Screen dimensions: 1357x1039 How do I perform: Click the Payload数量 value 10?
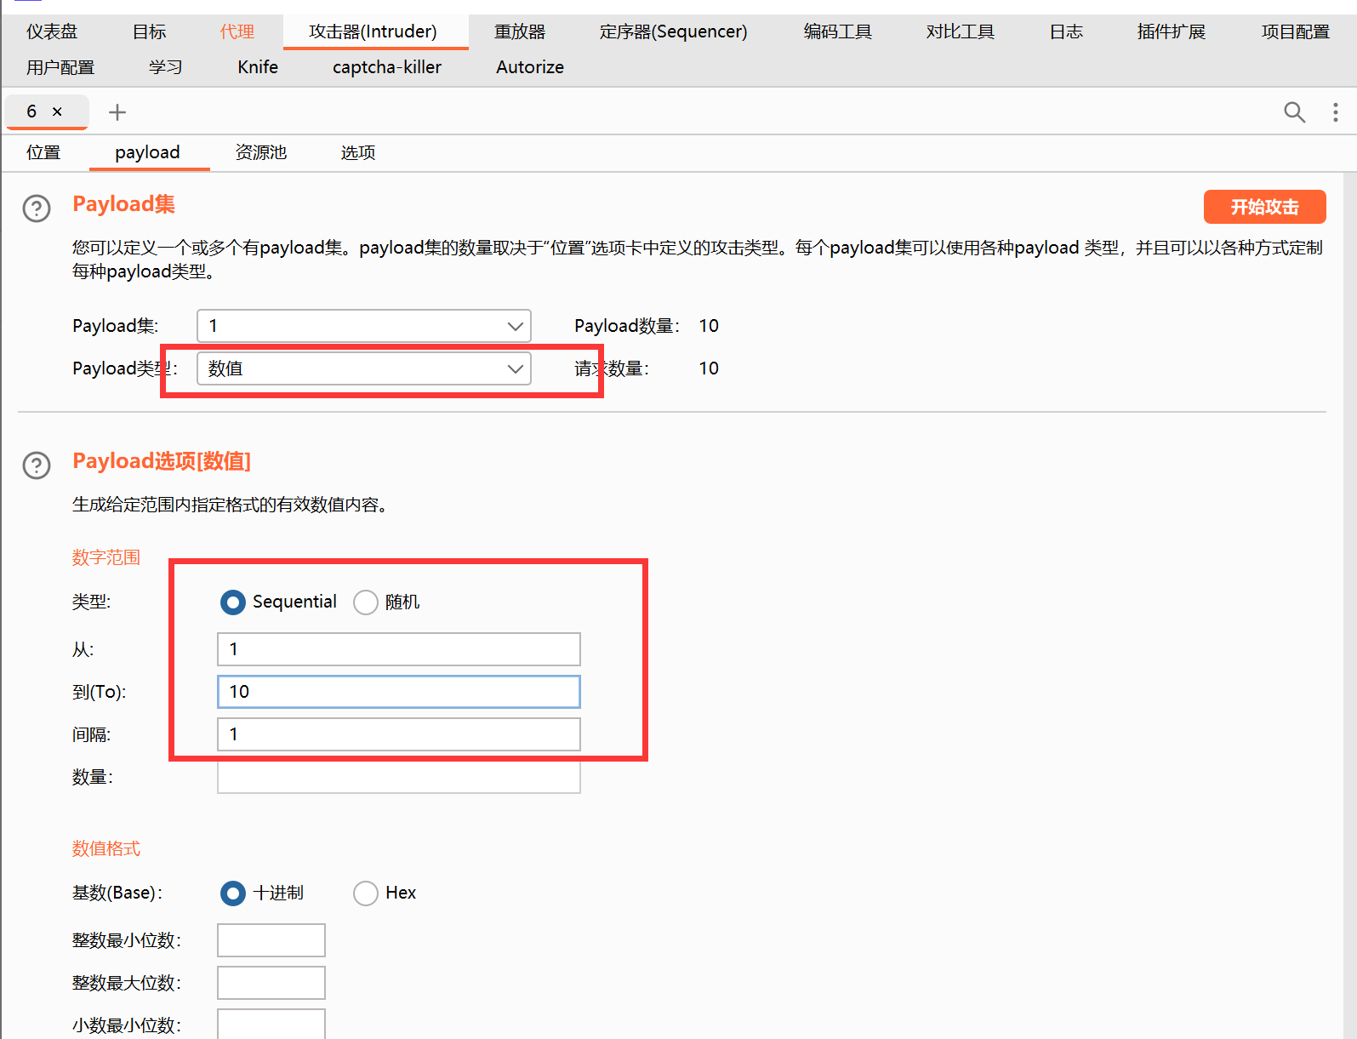(x=709, y=326)
